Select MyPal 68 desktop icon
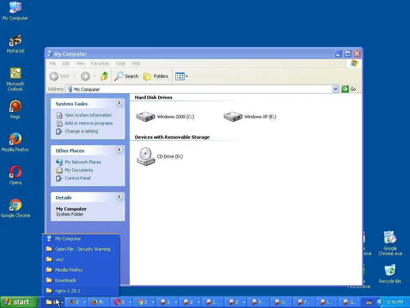 [x=16, y=44]
